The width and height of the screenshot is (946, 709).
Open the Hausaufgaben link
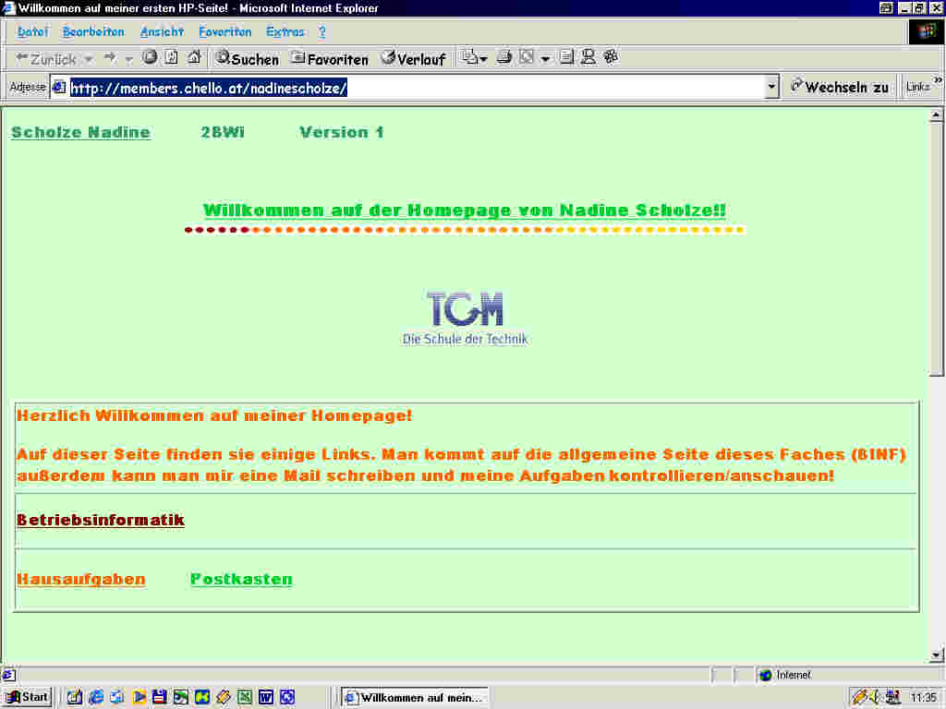coord(81,579)
